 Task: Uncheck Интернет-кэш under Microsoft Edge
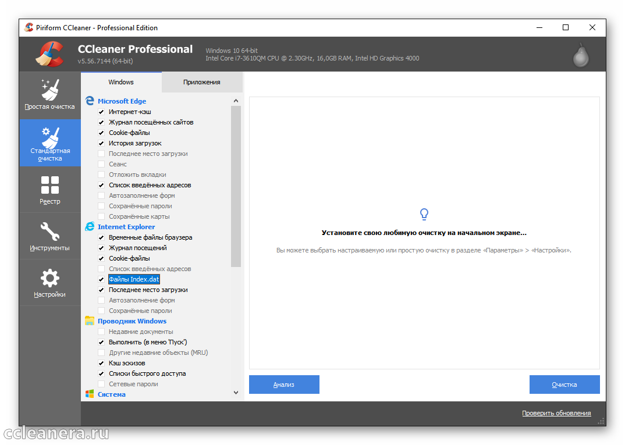click(101, 112)
